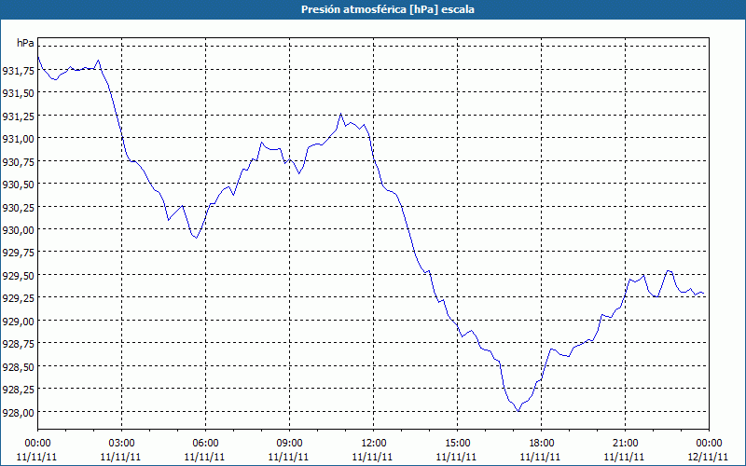Click the pressure minimum point near 17:00
This screenshot has width=746, height=466.
click(x=518, y=411)
